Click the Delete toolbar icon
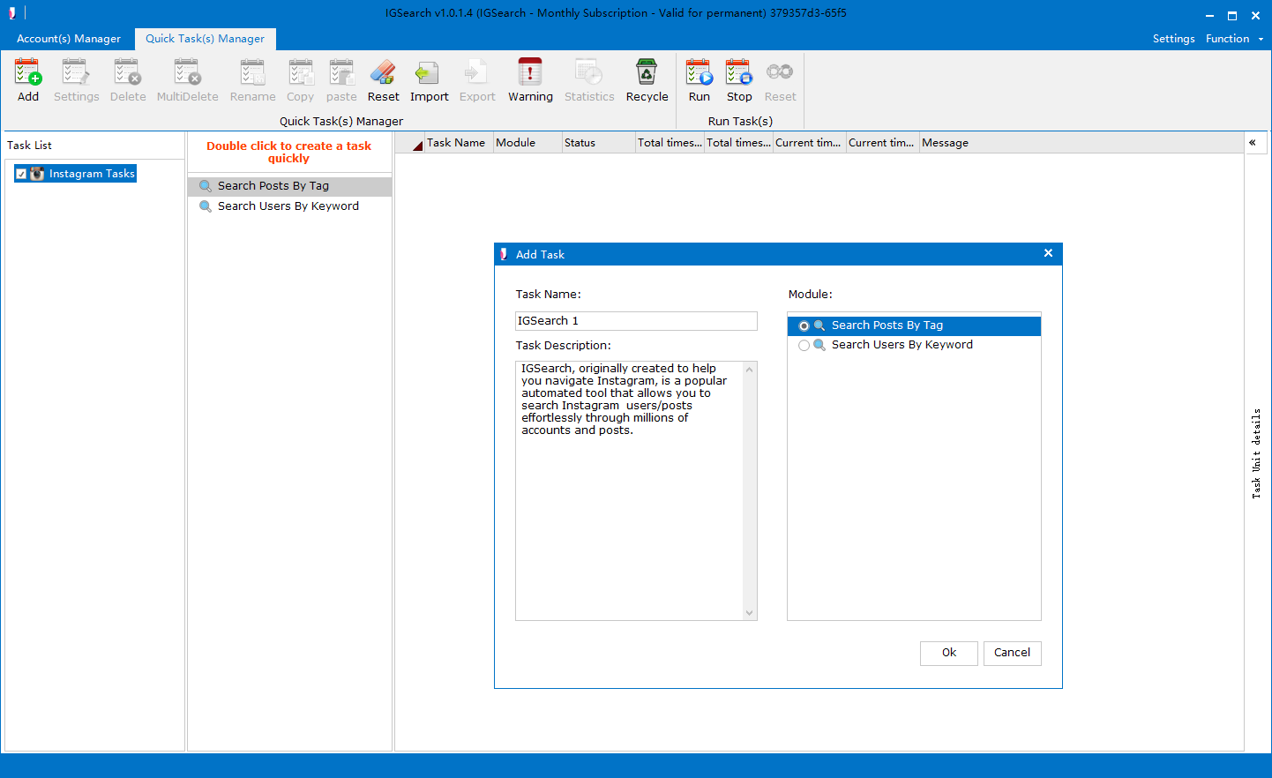The width and height of the screenshot is (1272, 778). pos(128,72)
